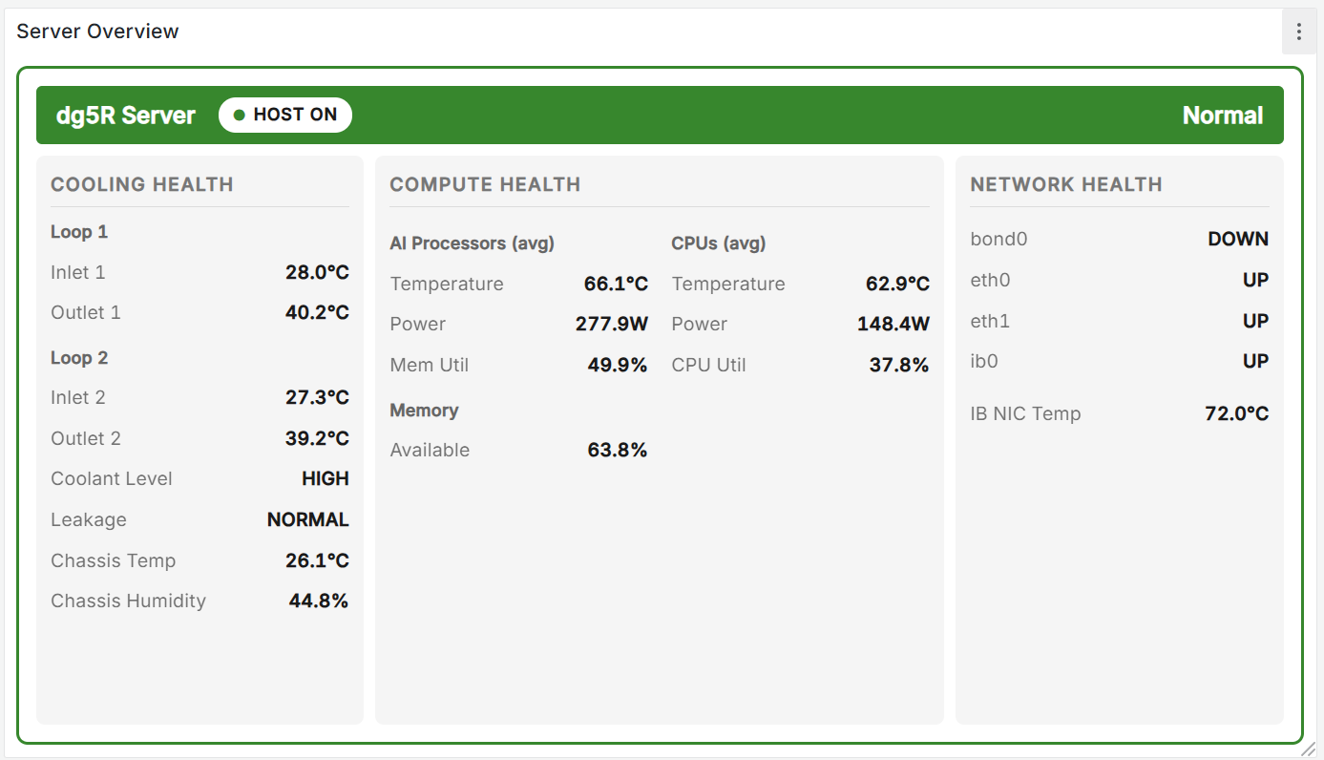
Task: Click the Normal status label
Action: coord(1222,116)
